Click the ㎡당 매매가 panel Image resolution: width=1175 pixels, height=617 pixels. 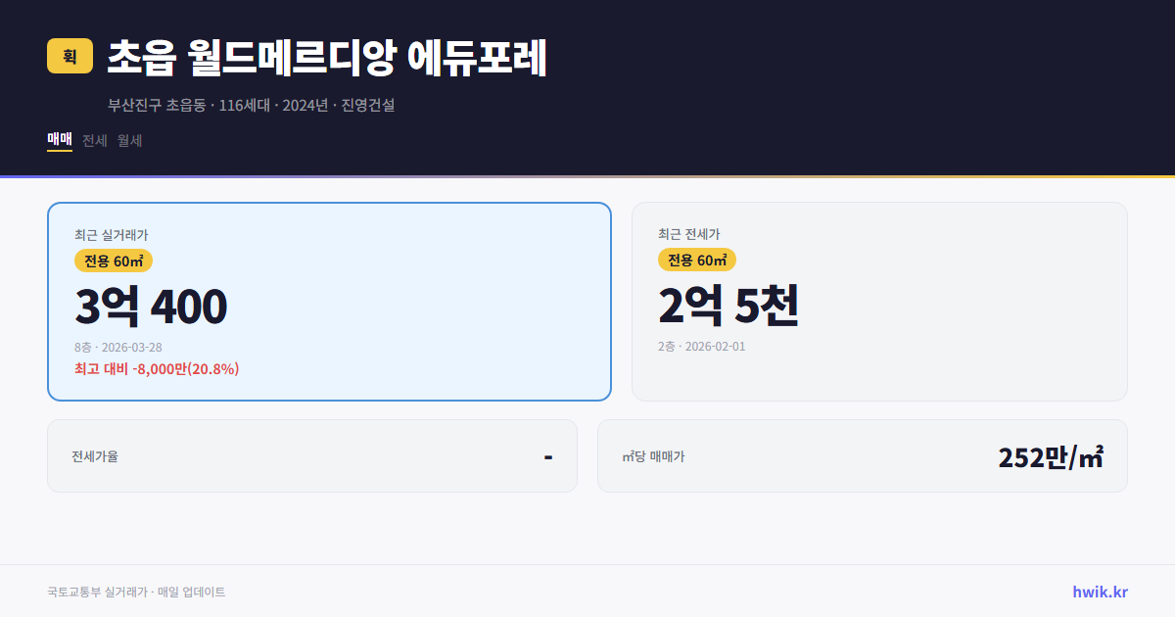coord(862,455)
